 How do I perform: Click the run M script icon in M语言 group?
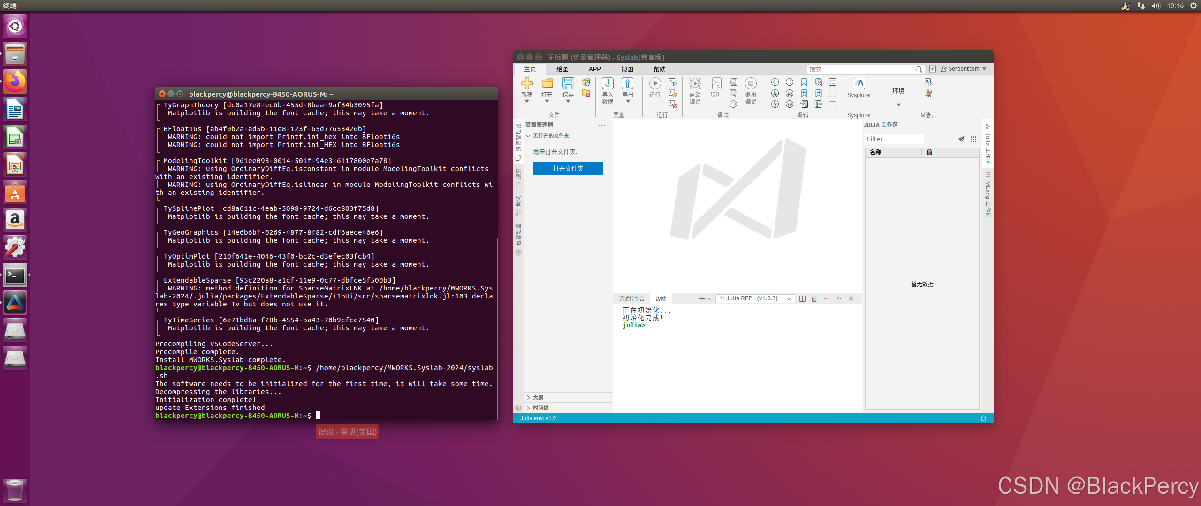pyautogui.click(x=928, y=82)
